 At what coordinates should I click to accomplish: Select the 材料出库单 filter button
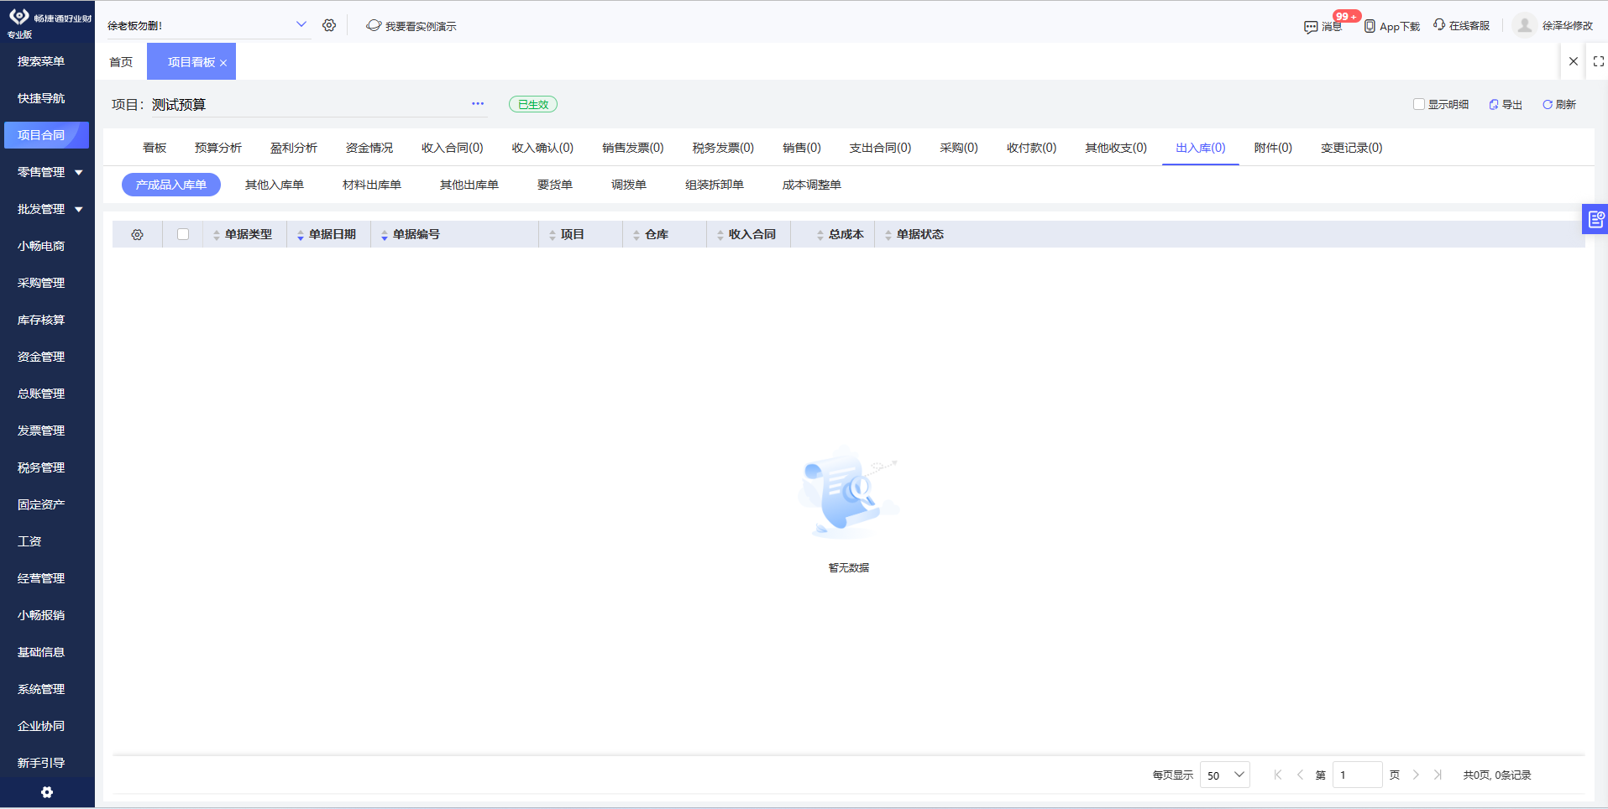coord(371,184)
